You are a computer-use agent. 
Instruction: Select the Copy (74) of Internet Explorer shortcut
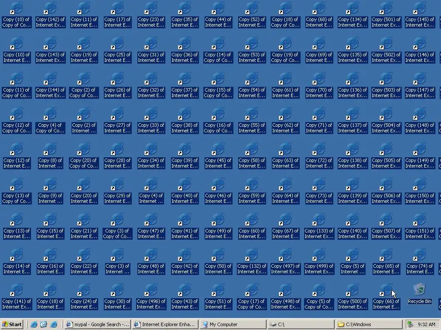(x=419, y=261)
